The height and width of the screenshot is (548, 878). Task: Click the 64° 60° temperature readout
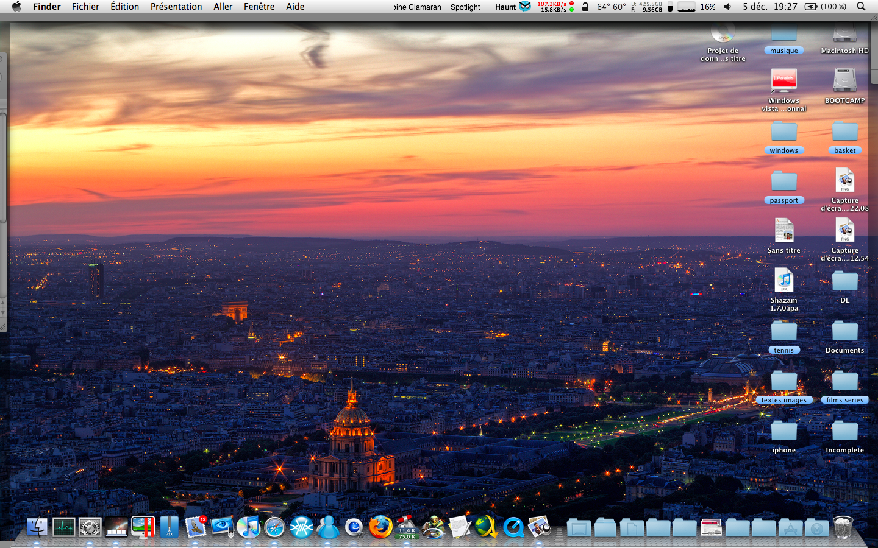612,7
